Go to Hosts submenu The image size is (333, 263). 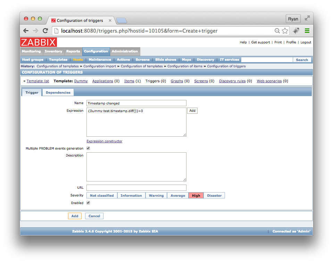[78, 60]
